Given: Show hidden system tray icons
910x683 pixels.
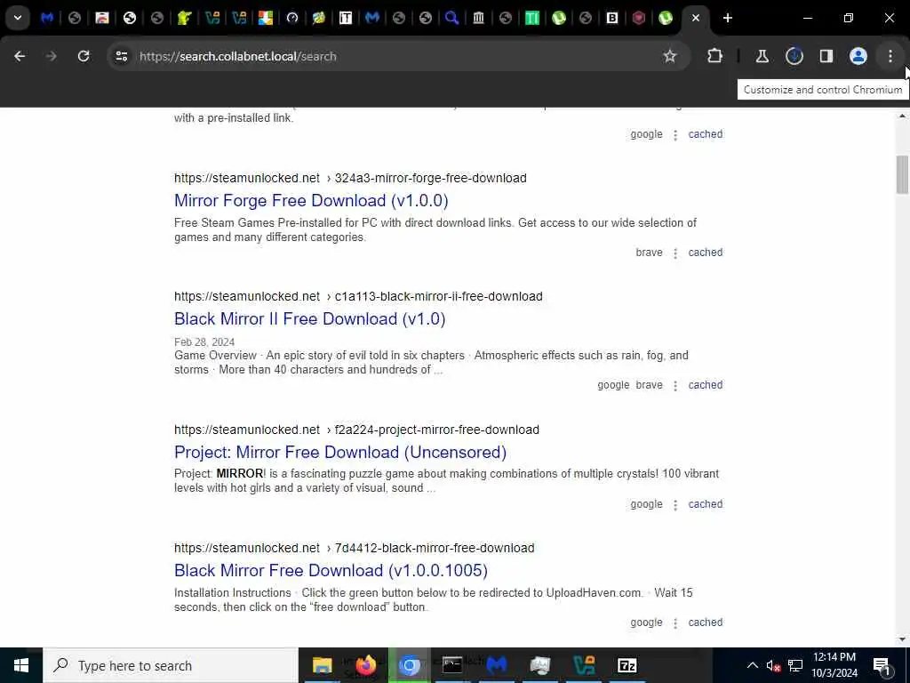Looking at the screenshot, I should tap(752, 665).
